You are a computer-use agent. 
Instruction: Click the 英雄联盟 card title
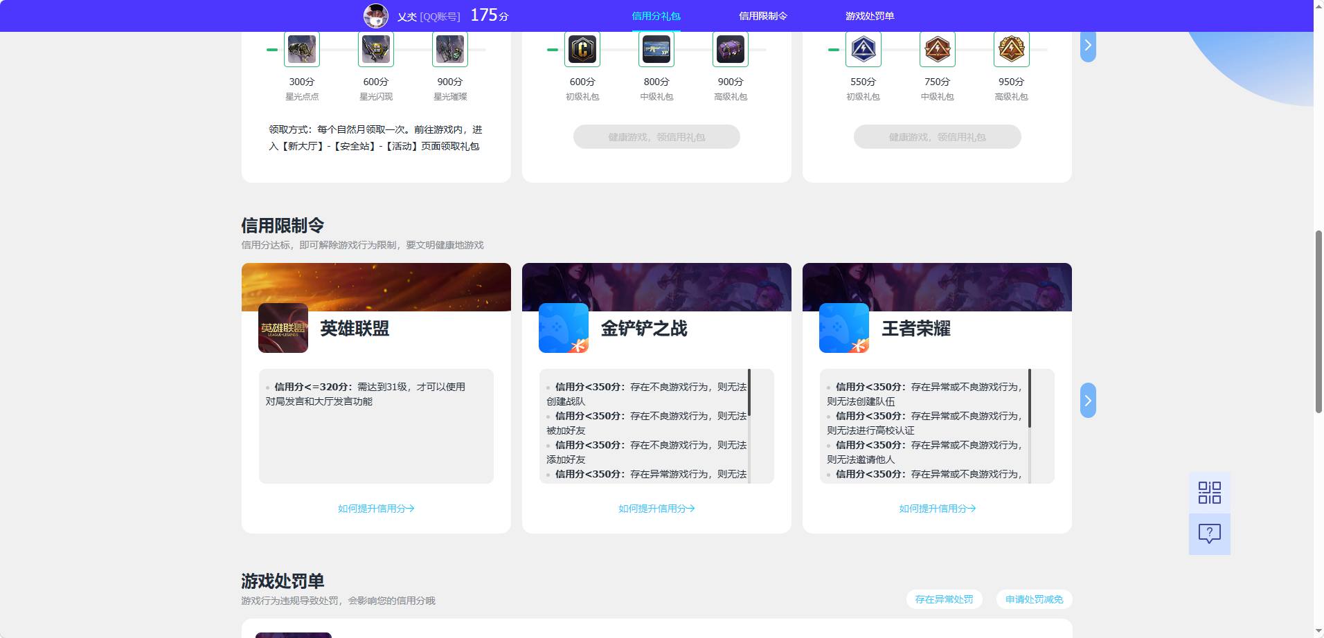coord(355,328)
